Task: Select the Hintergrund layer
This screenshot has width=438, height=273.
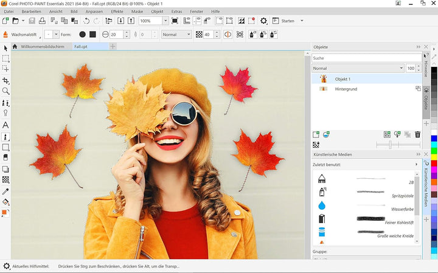Action: pyautogui.click(x=366, y=89)
